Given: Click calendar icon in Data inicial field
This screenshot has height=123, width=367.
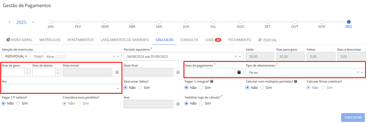Looking at the screenshot, I should [117, 72].
